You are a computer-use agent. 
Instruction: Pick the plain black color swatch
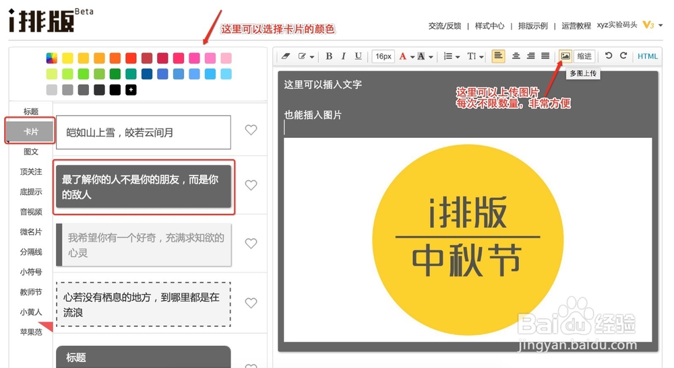(x=115, y=89)
